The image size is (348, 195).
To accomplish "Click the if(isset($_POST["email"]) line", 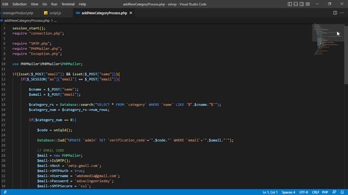I will pos(66,74).
